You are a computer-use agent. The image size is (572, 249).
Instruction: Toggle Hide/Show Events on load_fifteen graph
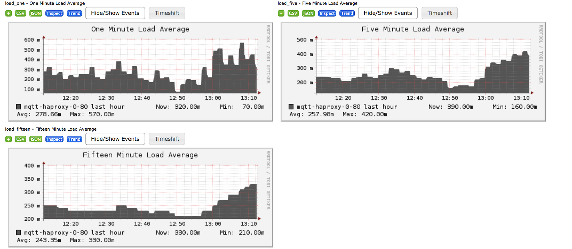click(x=115, y=139)
